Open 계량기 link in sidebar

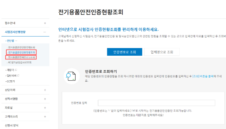[x=10, y=70]
